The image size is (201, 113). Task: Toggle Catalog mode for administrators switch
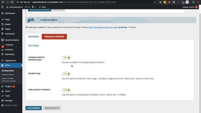[x=66, y=58]
